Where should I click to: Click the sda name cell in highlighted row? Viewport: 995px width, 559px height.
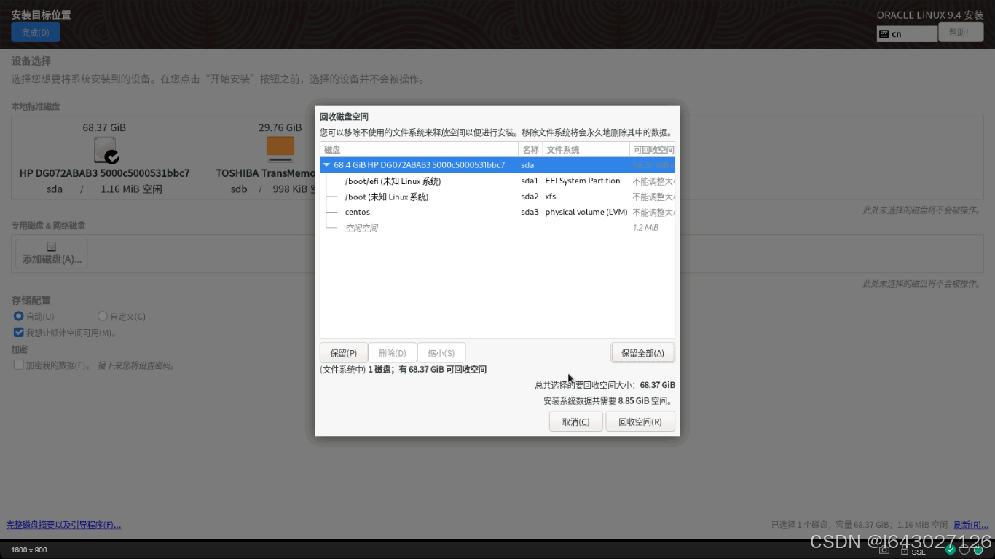[527, 165]
